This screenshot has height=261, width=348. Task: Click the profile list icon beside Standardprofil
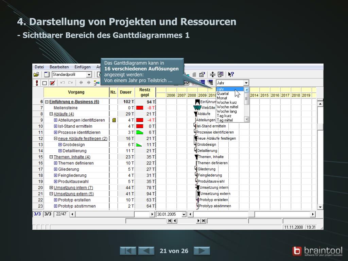(47, 74)
